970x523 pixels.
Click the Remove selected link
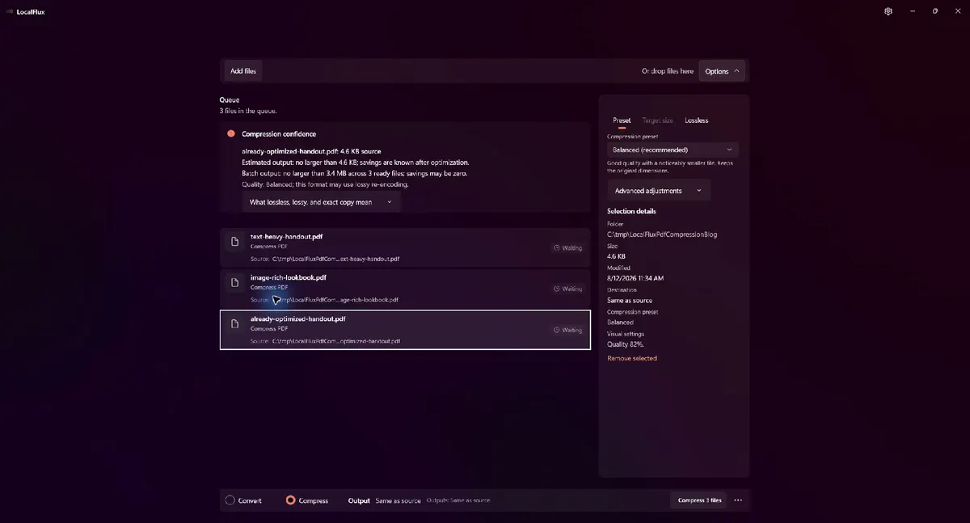pos(632,358)
